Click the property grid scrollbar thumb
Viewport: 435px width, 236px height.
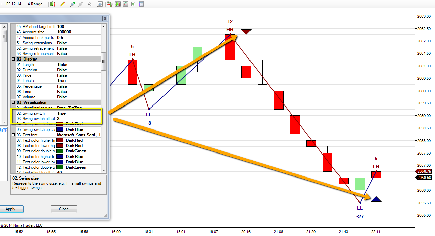tap(104, 61)
